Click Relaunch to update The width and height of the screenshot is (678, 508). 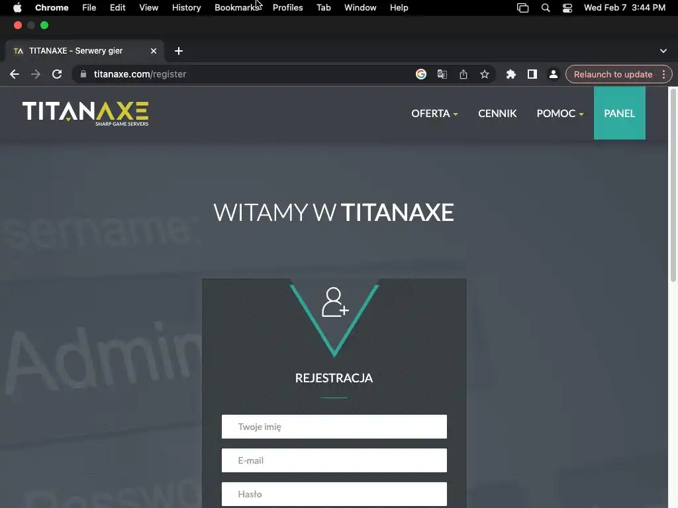(x=612, y=74)
